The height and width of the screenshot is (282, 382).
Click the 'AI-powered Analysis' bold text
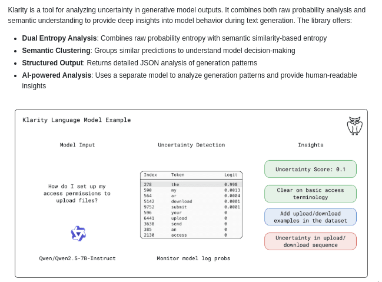[x=57, y=75]
